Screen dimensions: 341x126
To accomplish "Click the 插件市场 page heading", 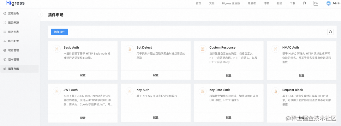I will [x=56, y=15].
